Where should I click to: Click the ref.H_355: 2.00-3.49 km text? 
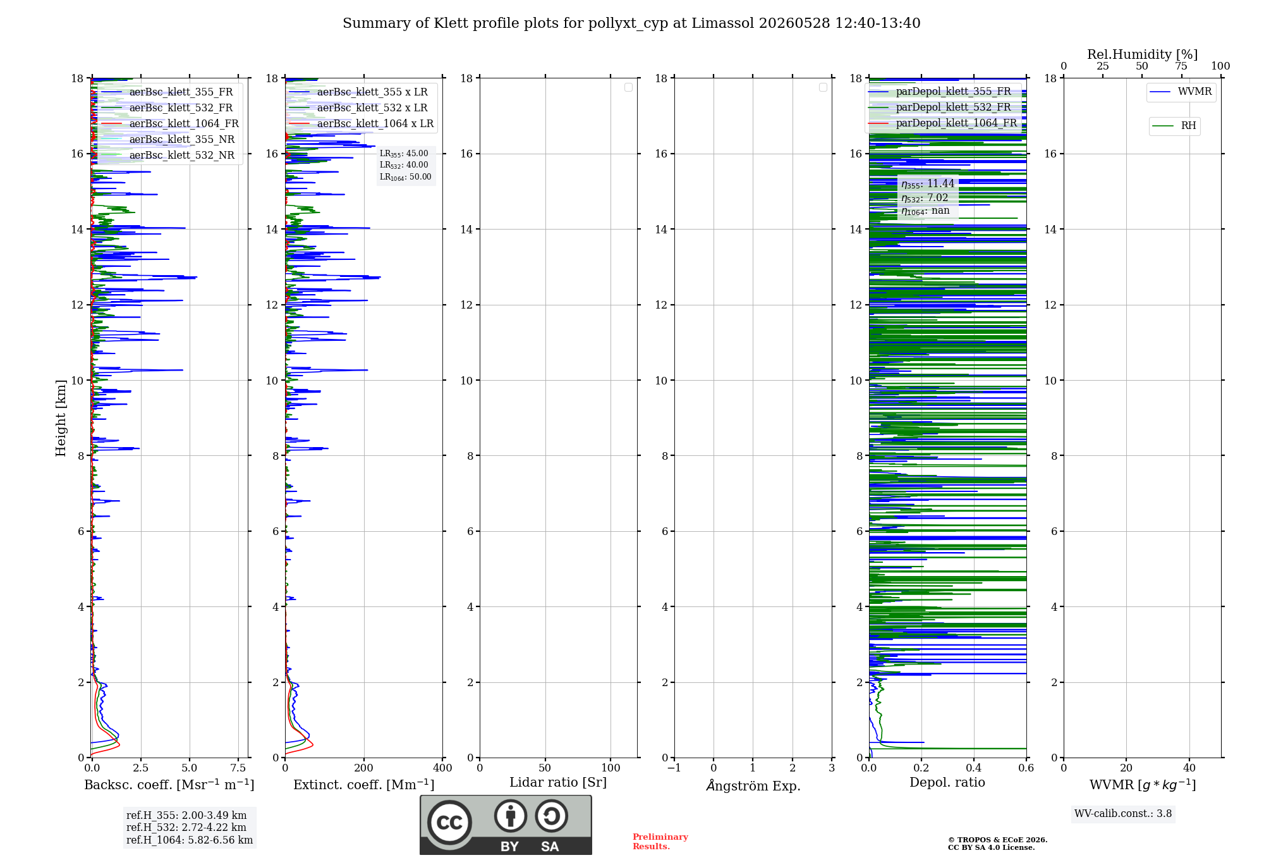186,816
